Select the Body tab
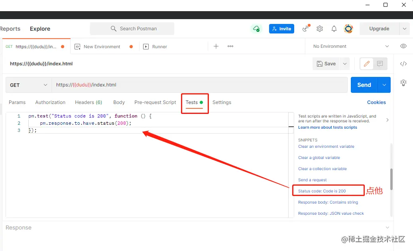 [x=119, y=102]
